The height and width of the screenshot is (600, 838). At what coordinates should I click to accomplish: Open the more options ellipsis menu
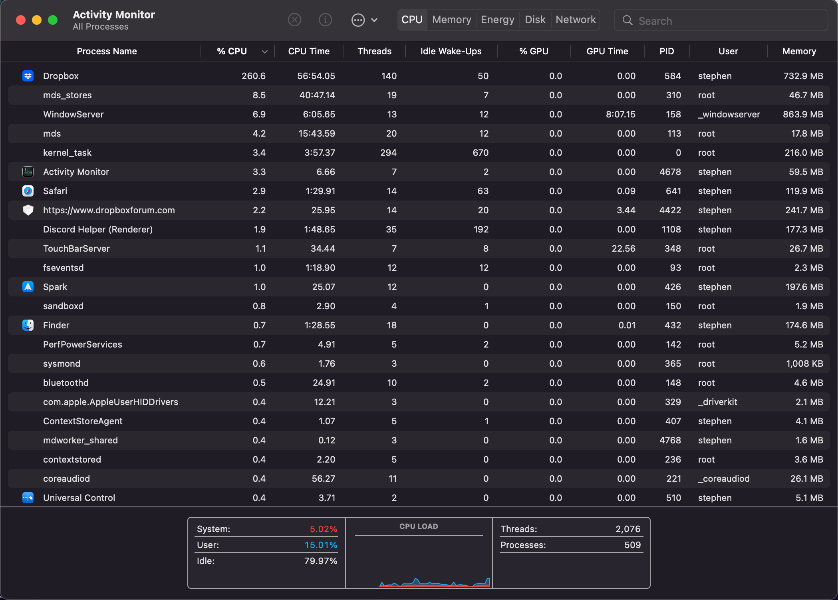click(x=358, y=20)
